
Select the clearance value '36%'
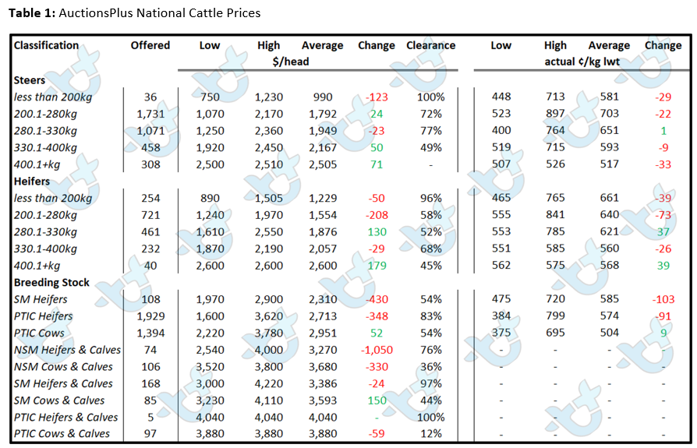(430, 367)
